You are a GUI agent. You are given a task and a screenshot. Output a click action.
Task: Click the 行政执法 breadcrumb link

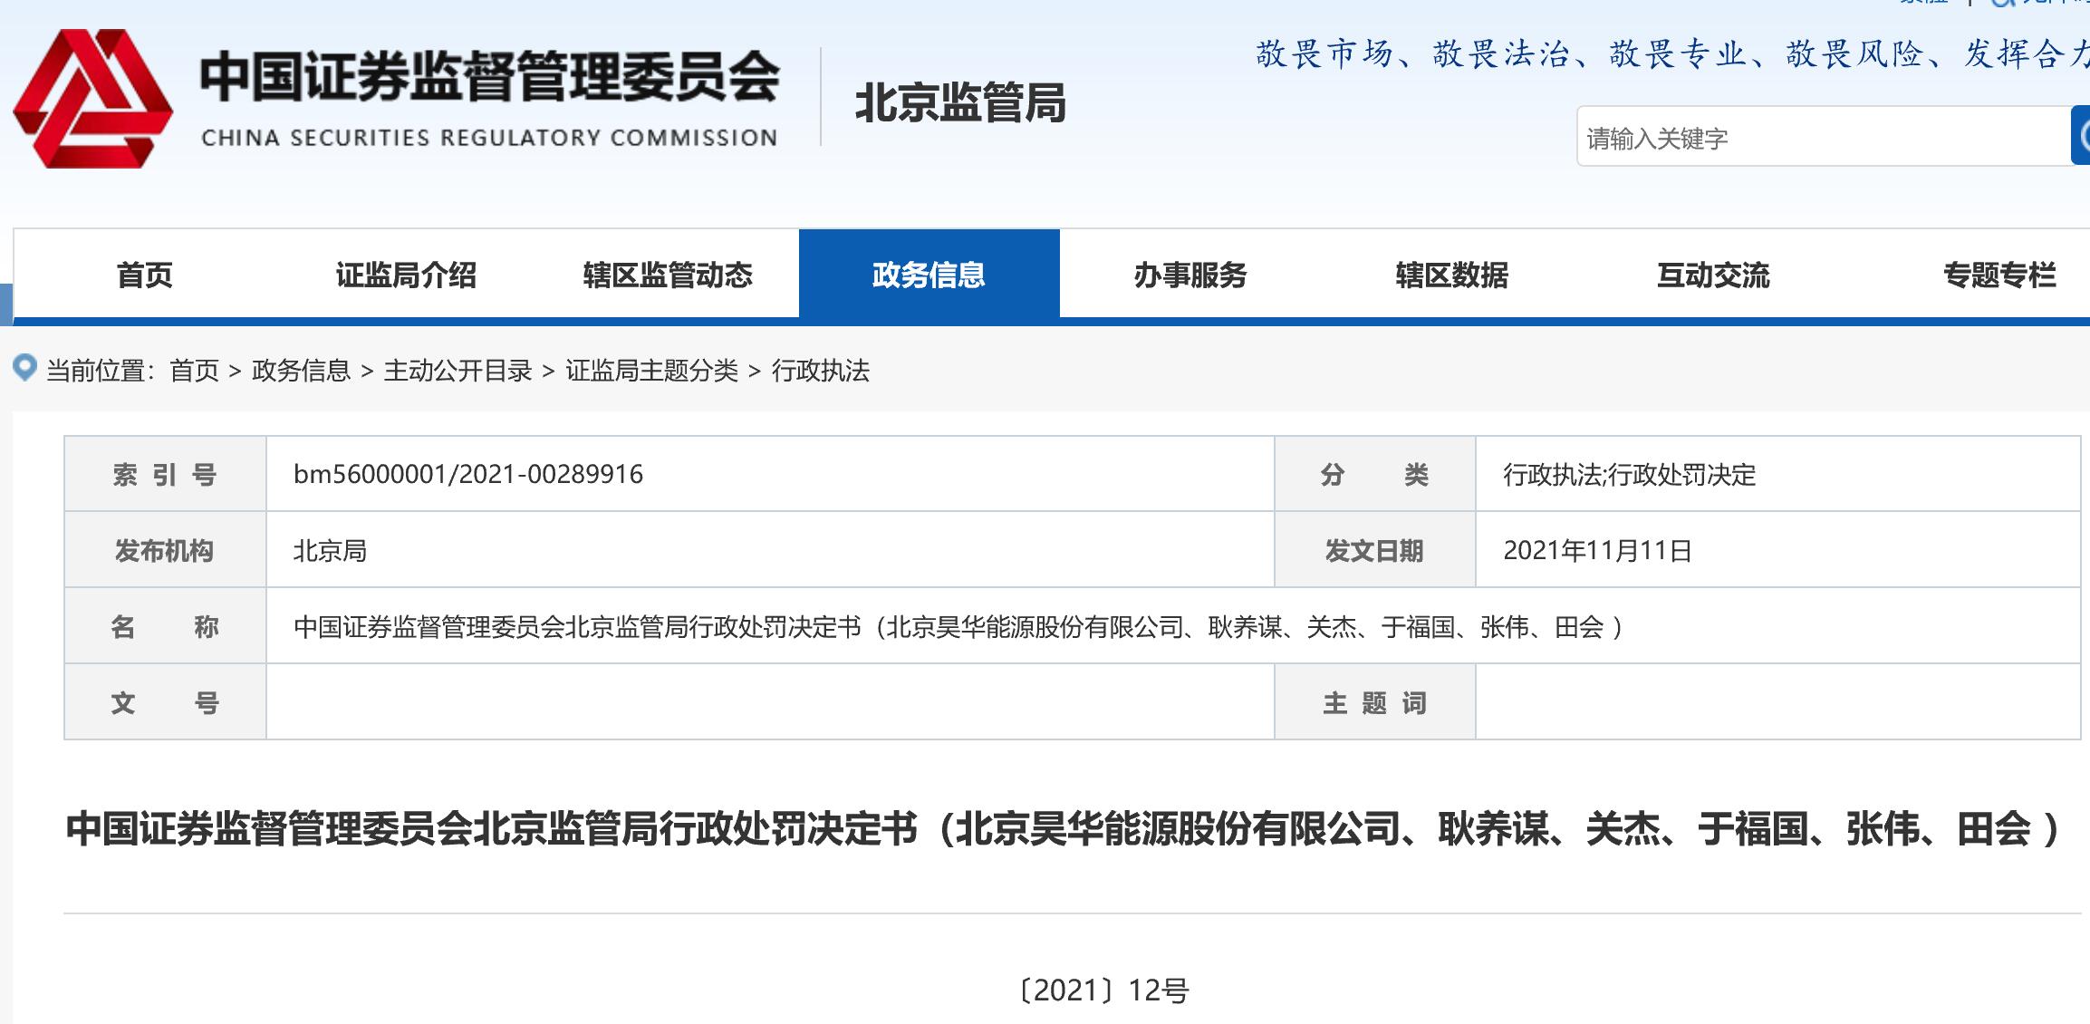click(x=820, y=371)
